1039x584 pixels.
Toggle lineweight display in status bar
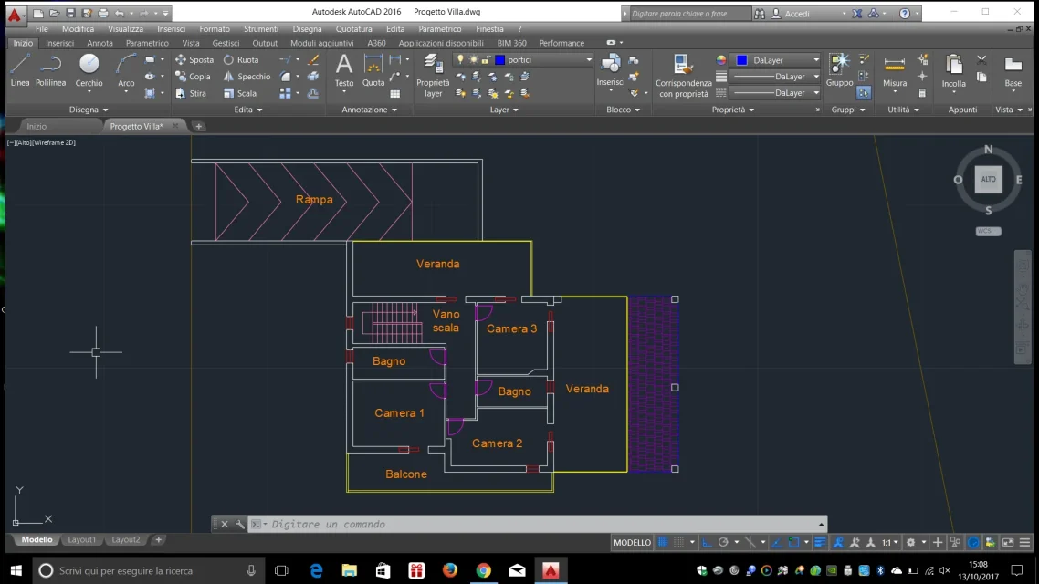tap(820, 543)
